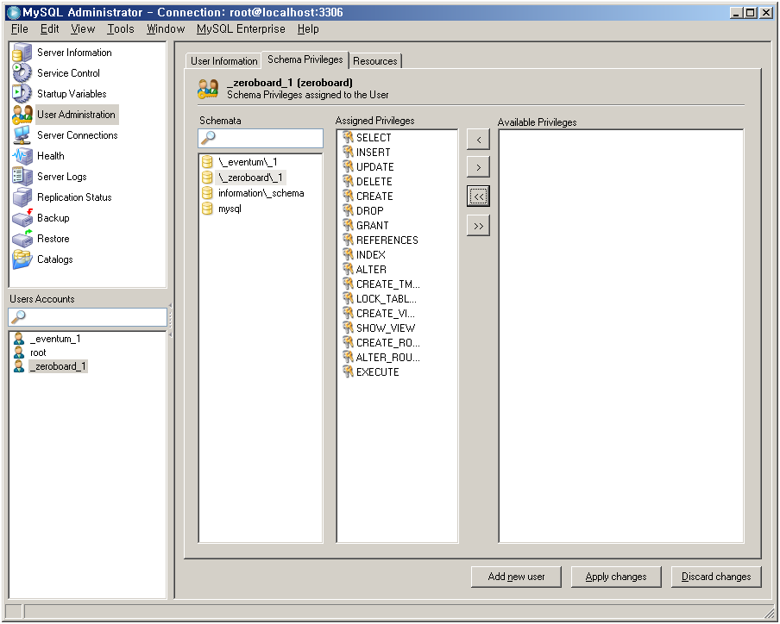This screenshot has height=624, width=780.
Task: Click the double left arrow assign-all button
Action: coord(479,197)
